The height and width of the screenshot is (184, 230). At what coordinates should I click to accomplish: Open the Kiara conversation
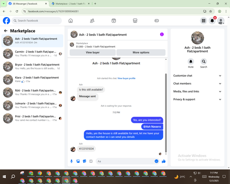tap(32, 80)
